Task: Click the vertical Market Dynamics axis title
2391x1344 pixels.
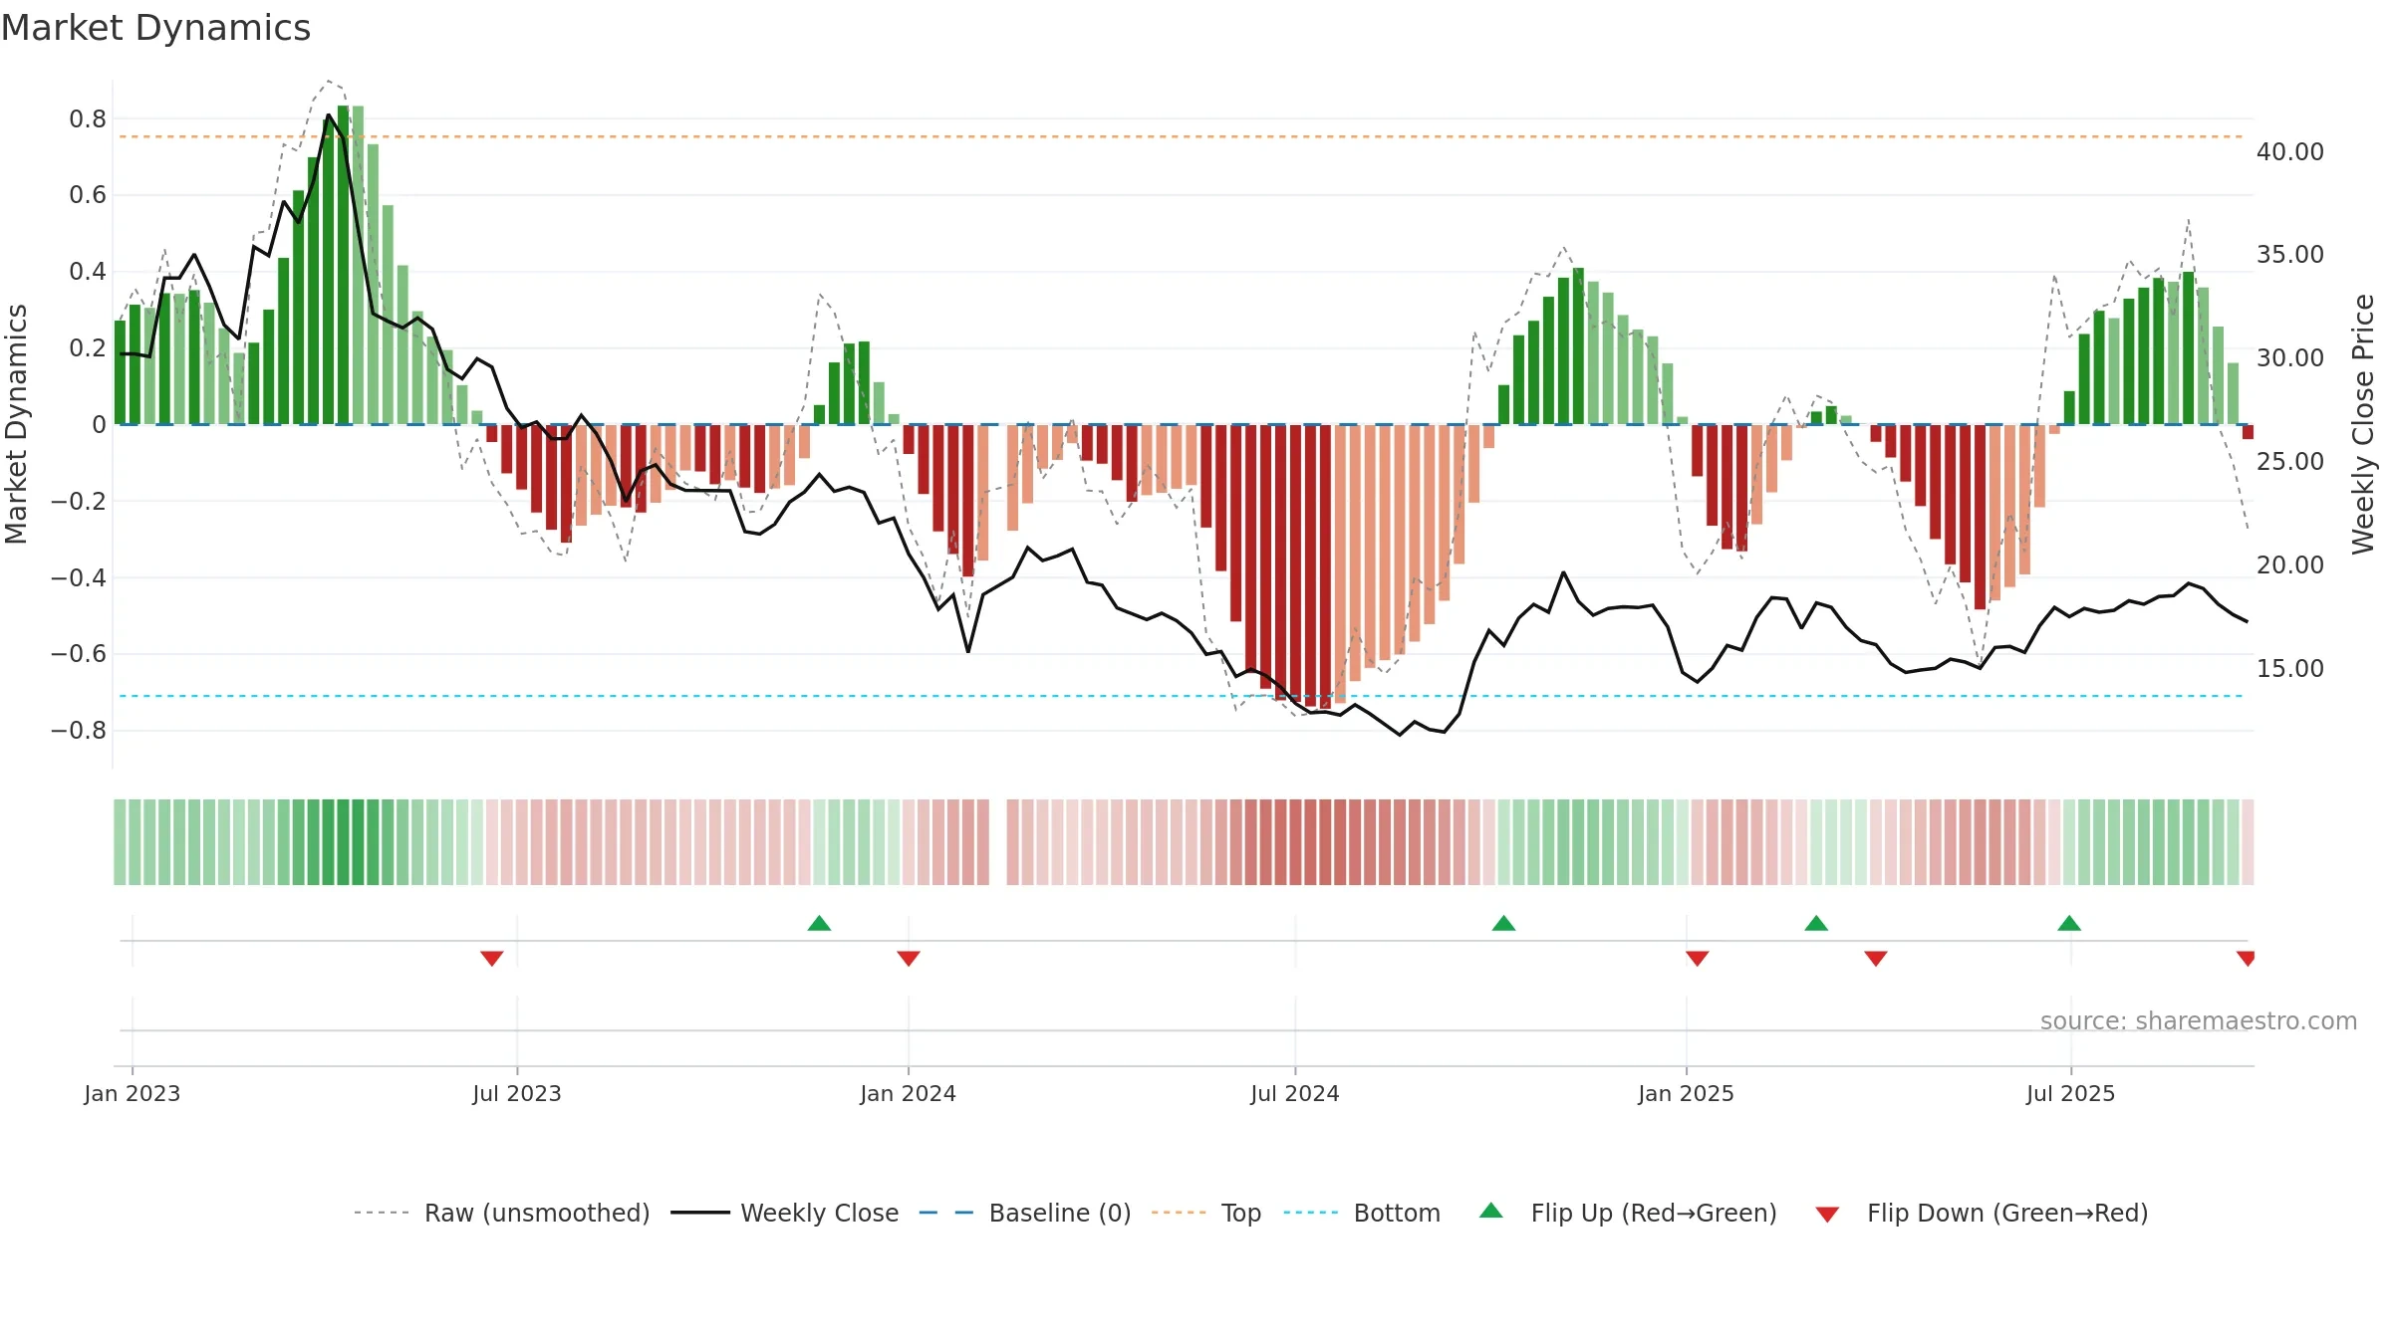Action: [x=16, y=424]
